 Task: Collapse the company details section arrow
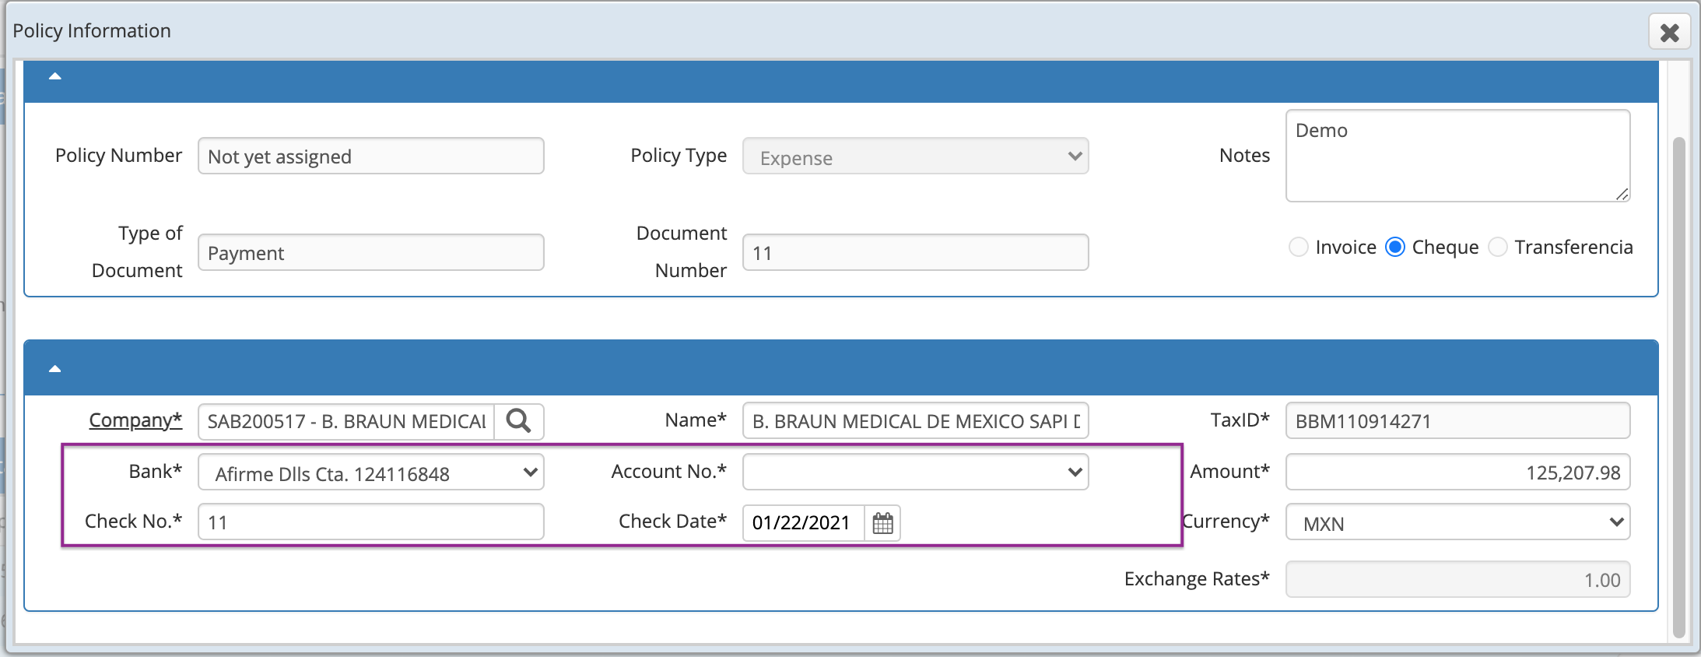[55, 368]
